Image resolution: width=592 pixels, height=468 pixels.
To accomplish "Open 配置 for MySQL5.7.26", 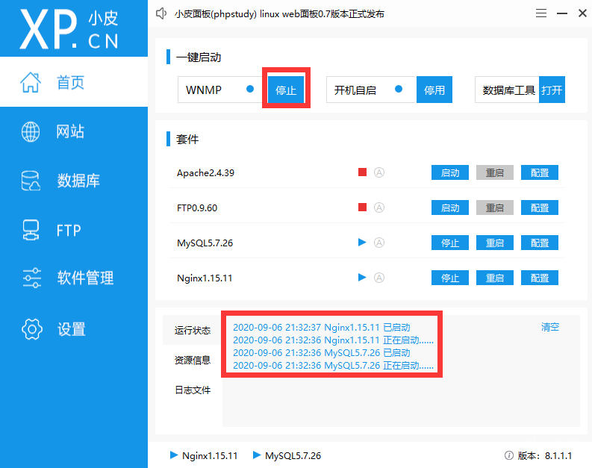I will (x=540, y=243).
